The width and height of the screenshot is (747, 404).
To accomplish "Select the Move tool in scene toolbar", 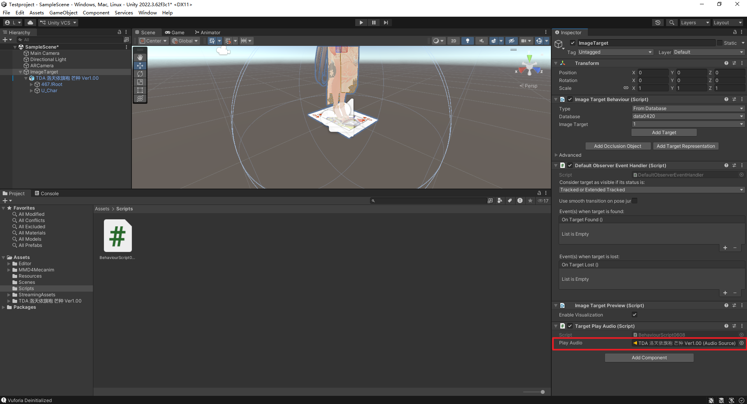I will coord(140,66).
